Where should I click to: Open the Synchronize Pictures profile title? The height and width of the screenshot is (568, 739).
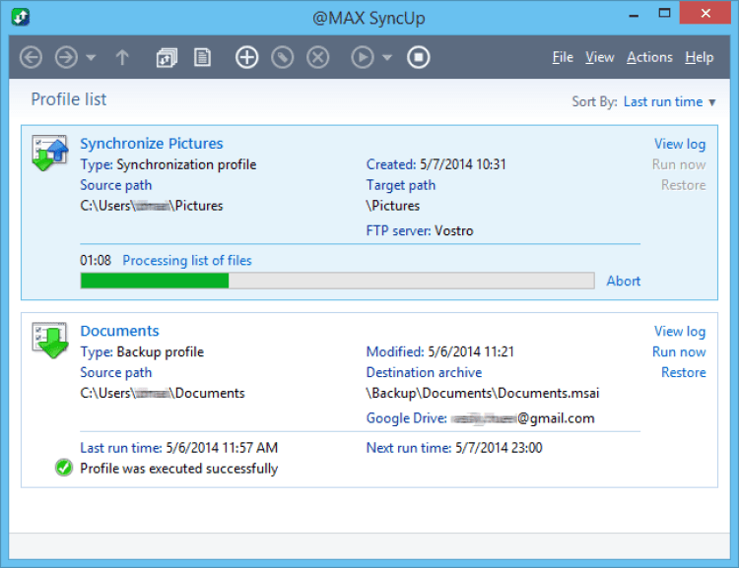tap(152, 144)
